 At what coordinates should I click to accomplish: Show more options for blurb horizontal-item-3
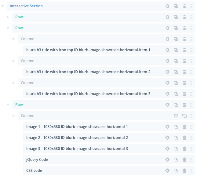[x=191, y=94]
